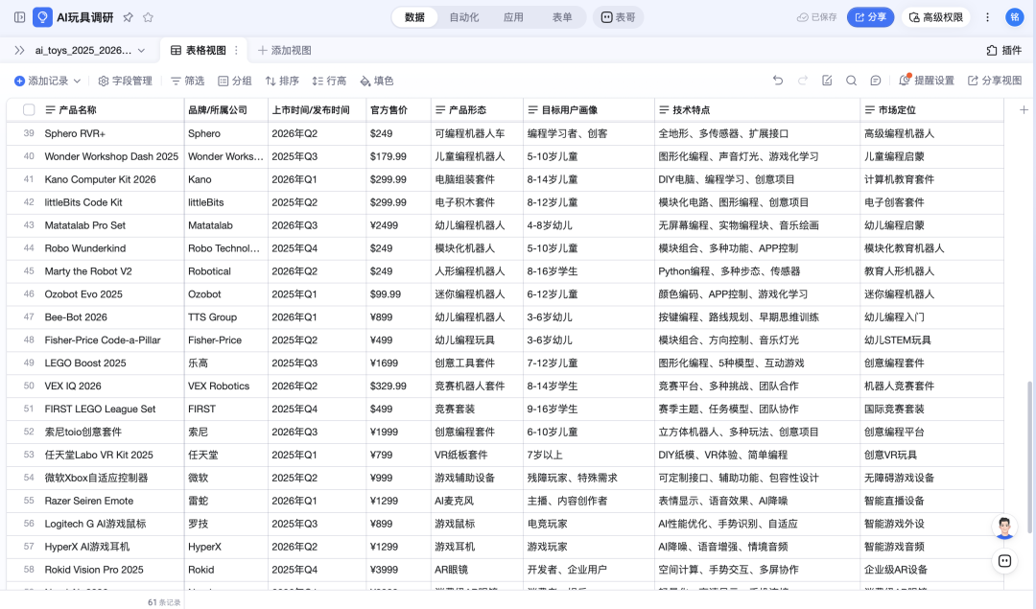
Task: Open the comments bubble icon
Action: pos(876,81)
